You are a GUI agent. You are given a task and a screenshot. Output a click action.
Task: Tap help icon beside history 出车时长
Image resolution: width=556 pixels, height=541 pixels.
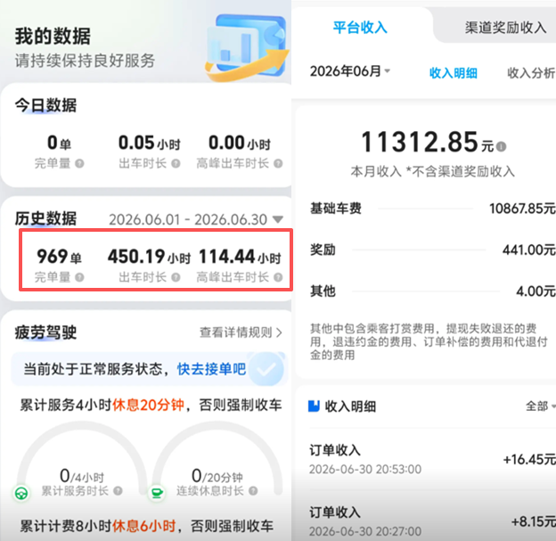click(x=176, y=277)
